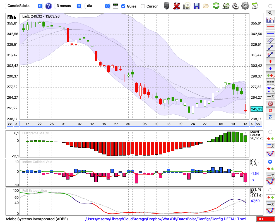Click the Full Estocastico panel title
279x223 pixels.
click(x=35, y=191)
